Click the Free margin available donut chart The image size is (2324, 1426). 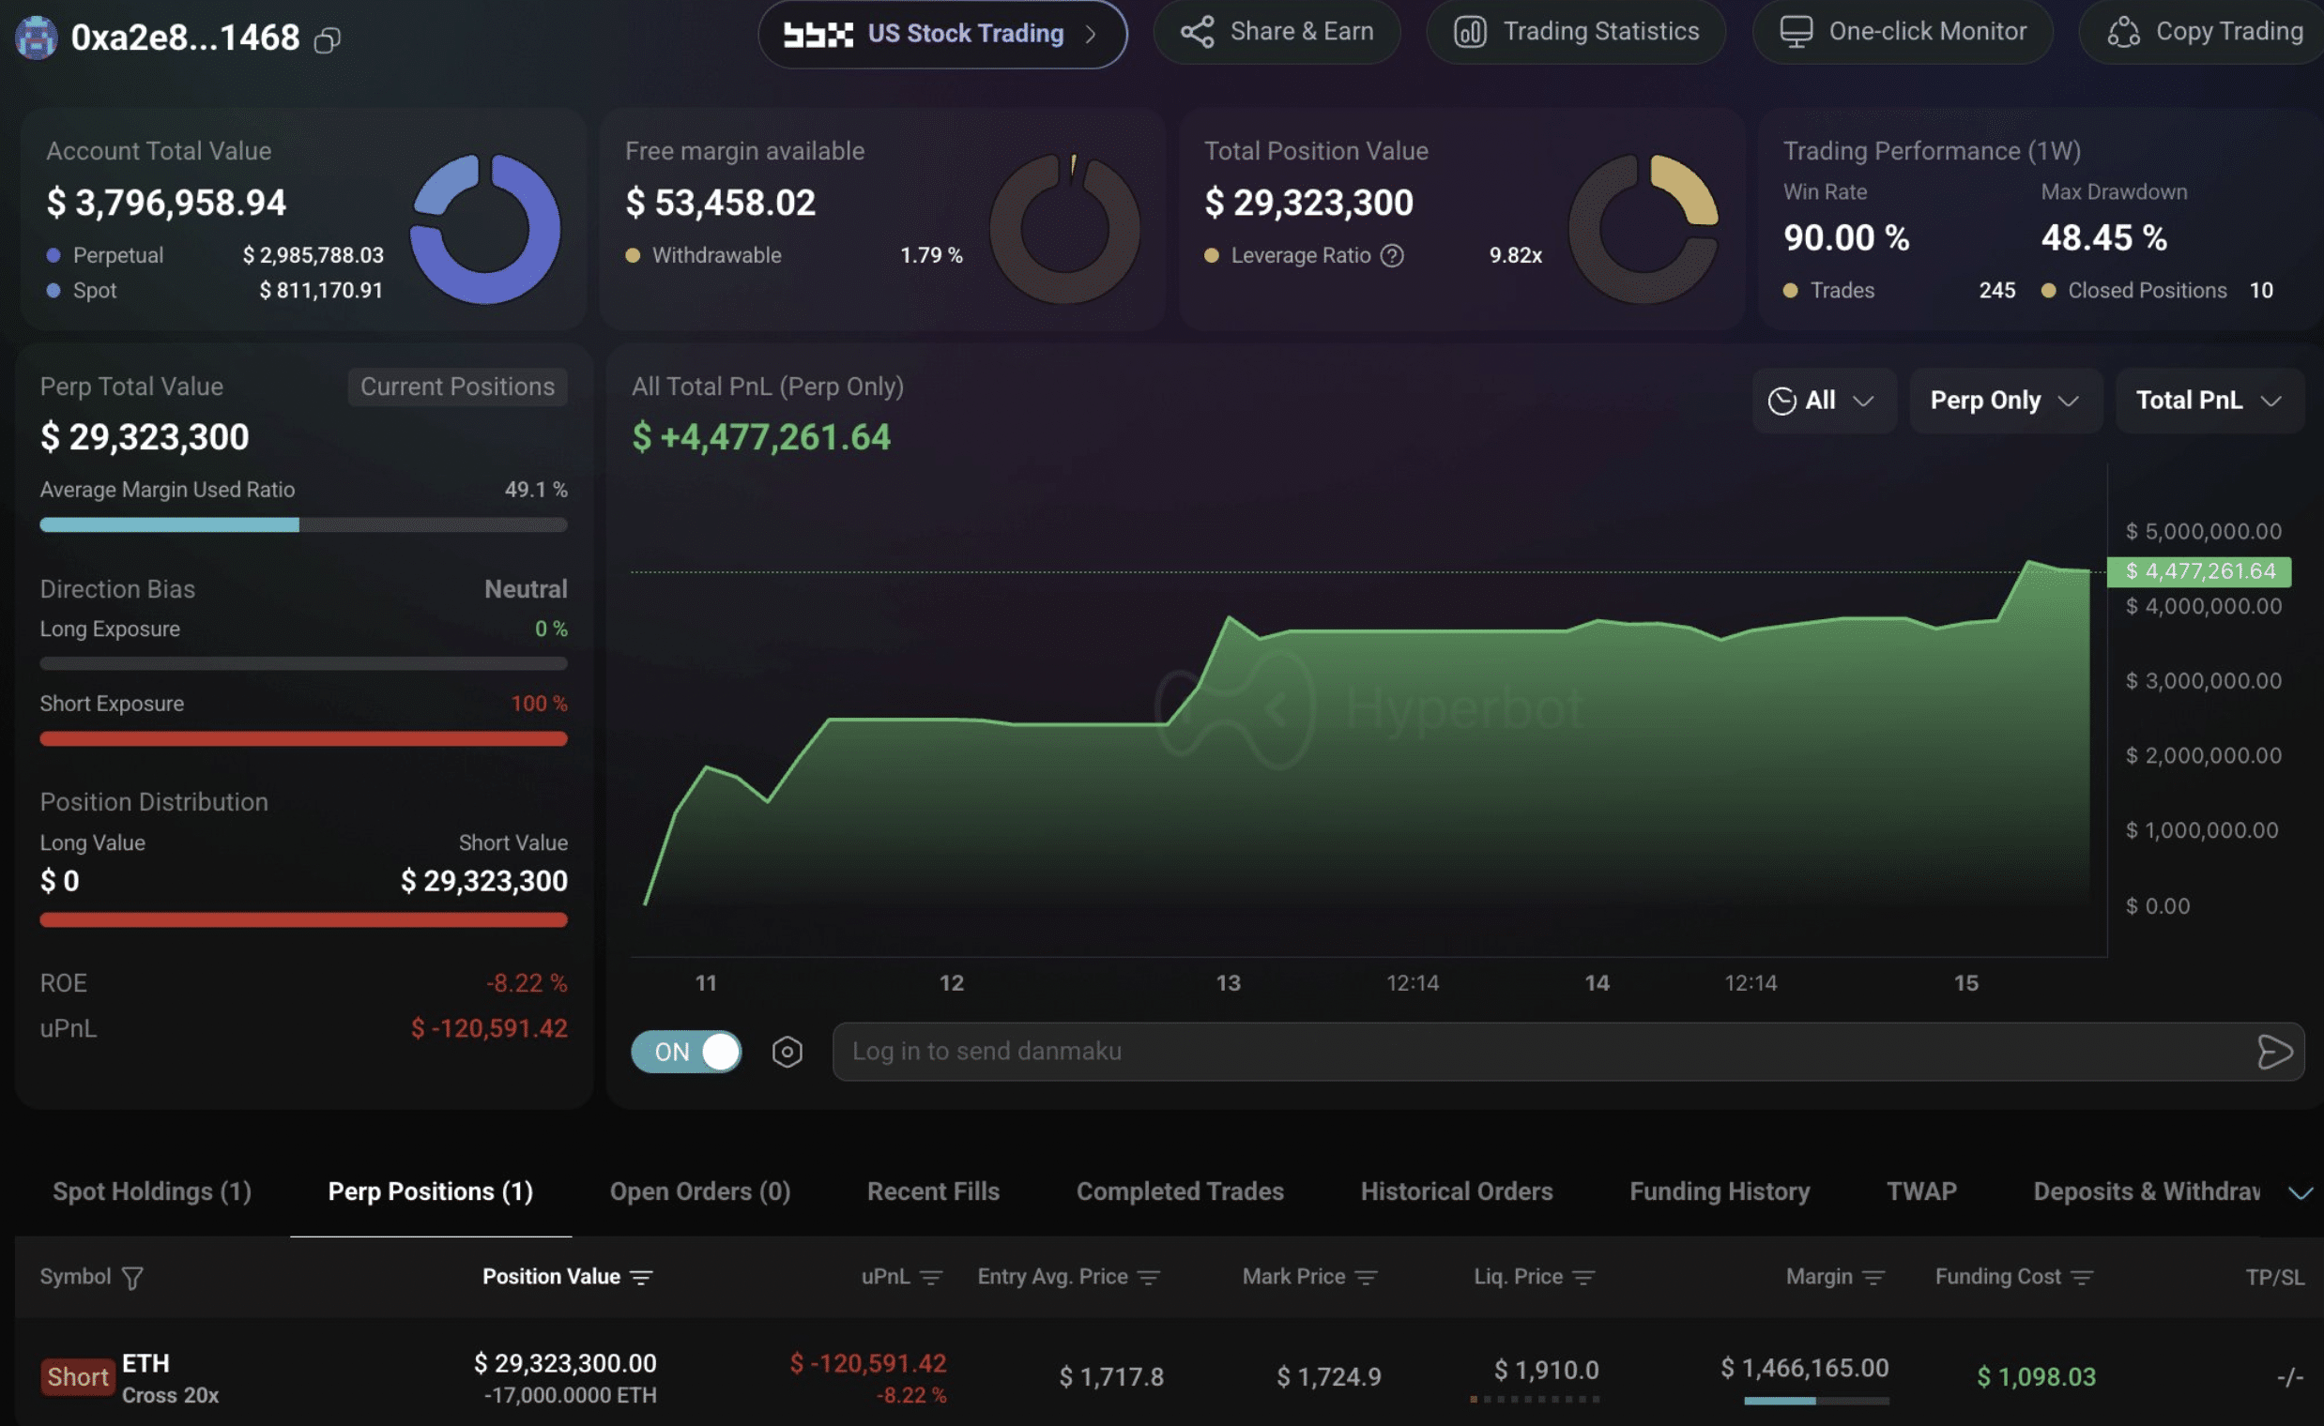pyautogui.click(x=1064, y=229)
